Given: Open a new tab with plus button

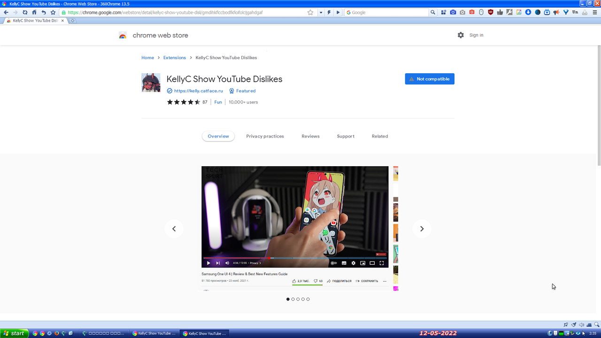Looking at the screenshot, I should (x=73, y=21).
